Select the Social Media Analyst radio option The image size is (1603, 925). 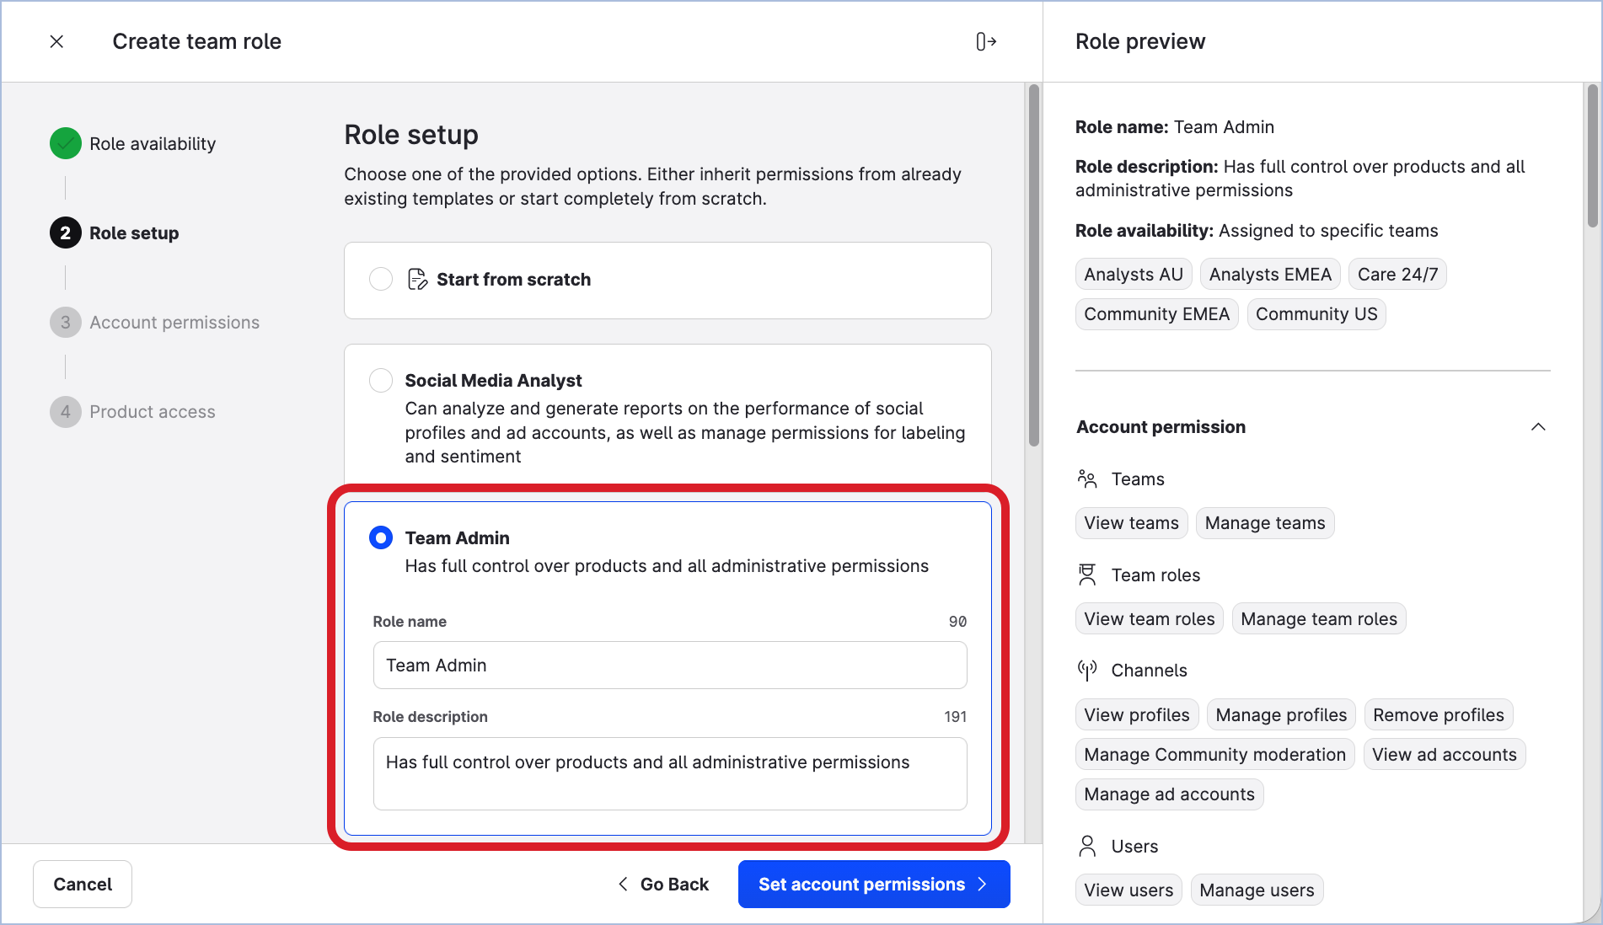[x=381, y=381]
